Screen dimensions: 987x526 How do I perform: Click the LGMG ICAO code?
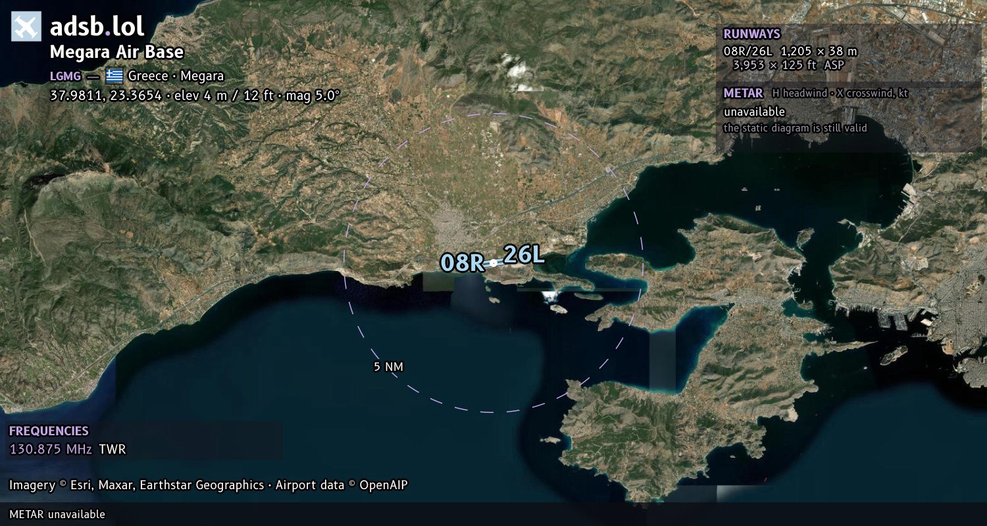pyautogui.click(x=65, y=76)
